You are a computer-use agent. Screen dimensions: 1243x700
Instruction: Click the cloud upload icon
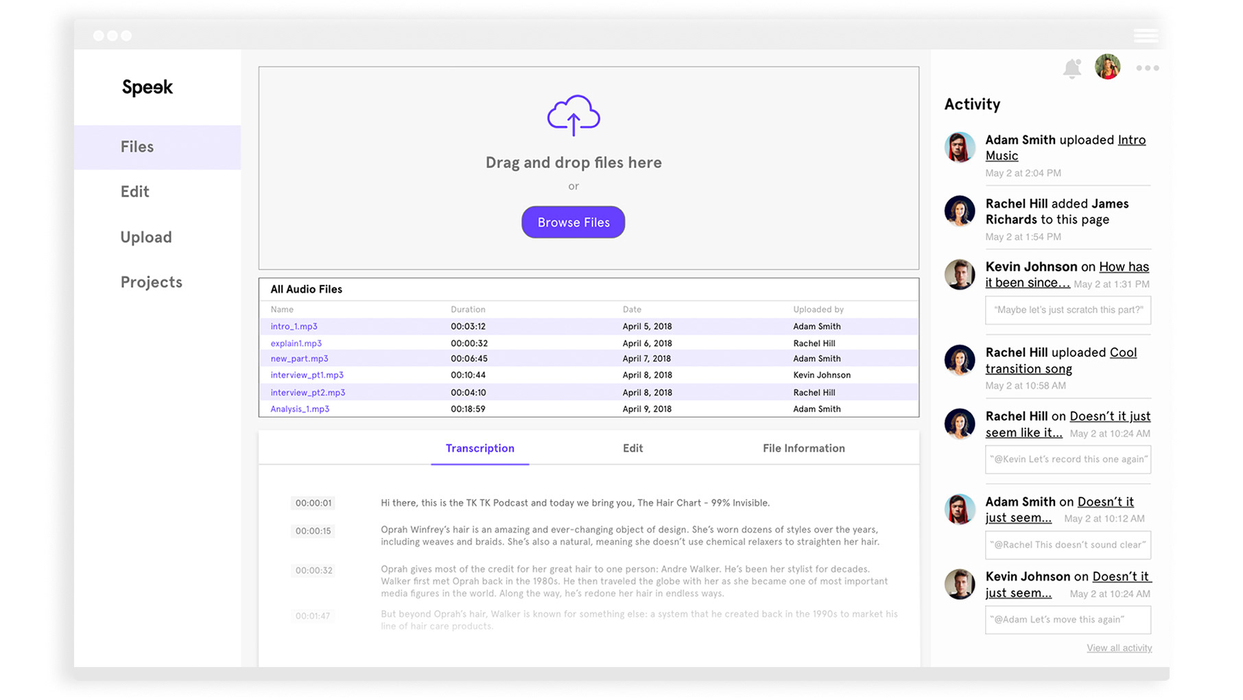pos(573,115)
